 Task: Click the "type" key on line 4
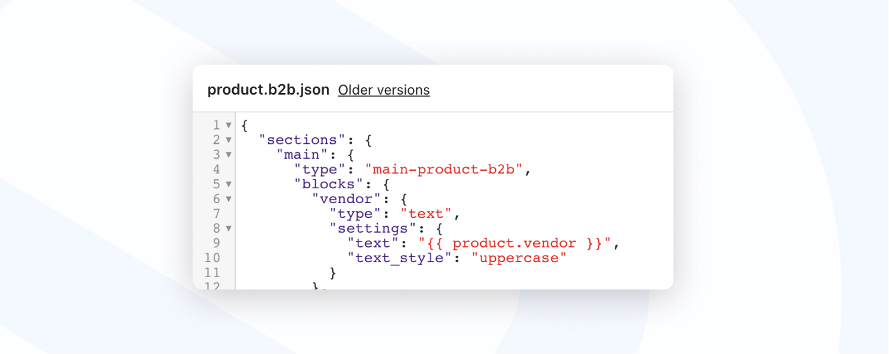tap(320, 170)
